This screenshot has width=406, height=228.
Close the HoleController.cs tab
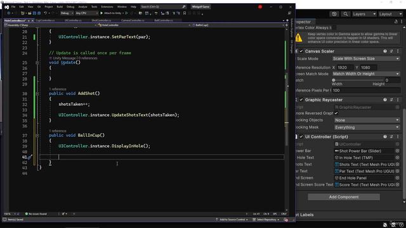point(32,20)
